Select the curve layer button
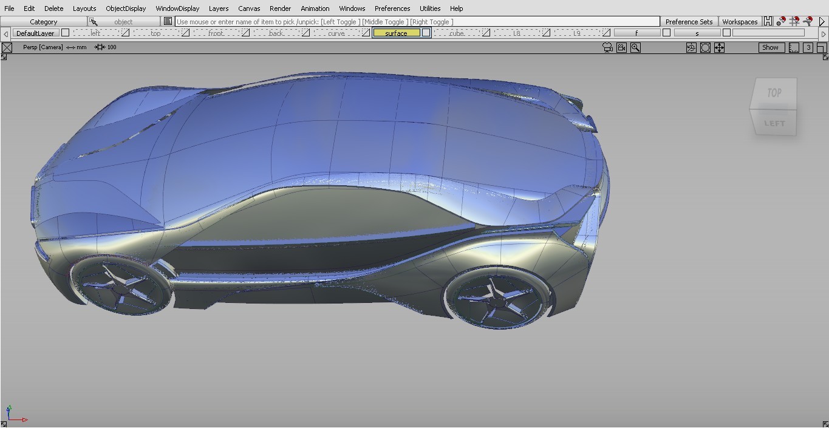 pyautogui.click(x=336, y=33)
